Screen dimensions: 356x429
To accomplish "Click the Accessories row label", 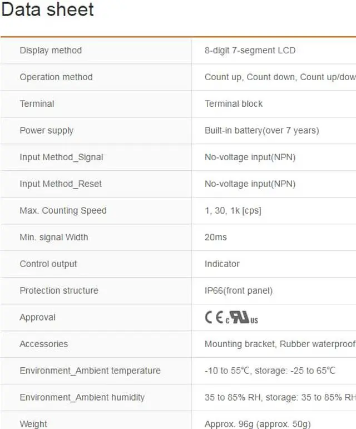I will (44, 344).
